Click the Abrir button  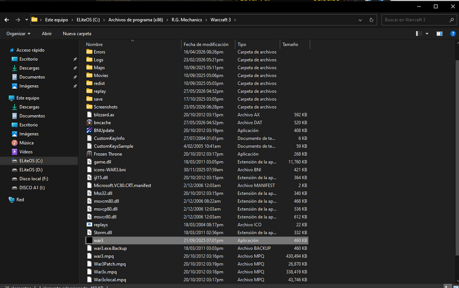(x=46, y=34)
